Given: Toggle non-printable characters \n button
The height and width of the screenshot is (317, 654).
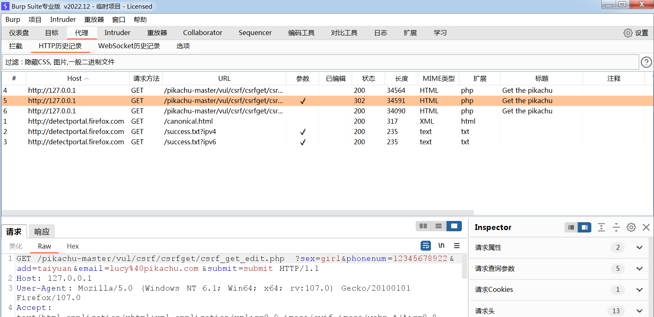Looking at the screenshot, I should (x=441, y=246).
